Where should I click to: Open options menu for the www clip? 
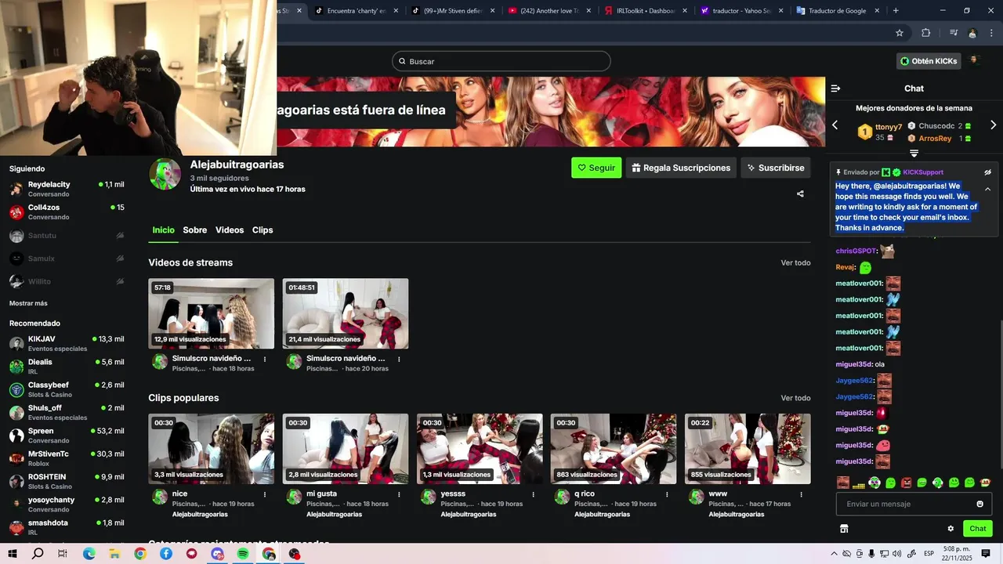(x=801, y=495)
